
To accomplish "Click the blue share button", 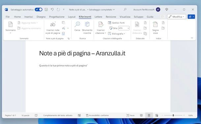I will pyautogui.click(x=191, y=17).
